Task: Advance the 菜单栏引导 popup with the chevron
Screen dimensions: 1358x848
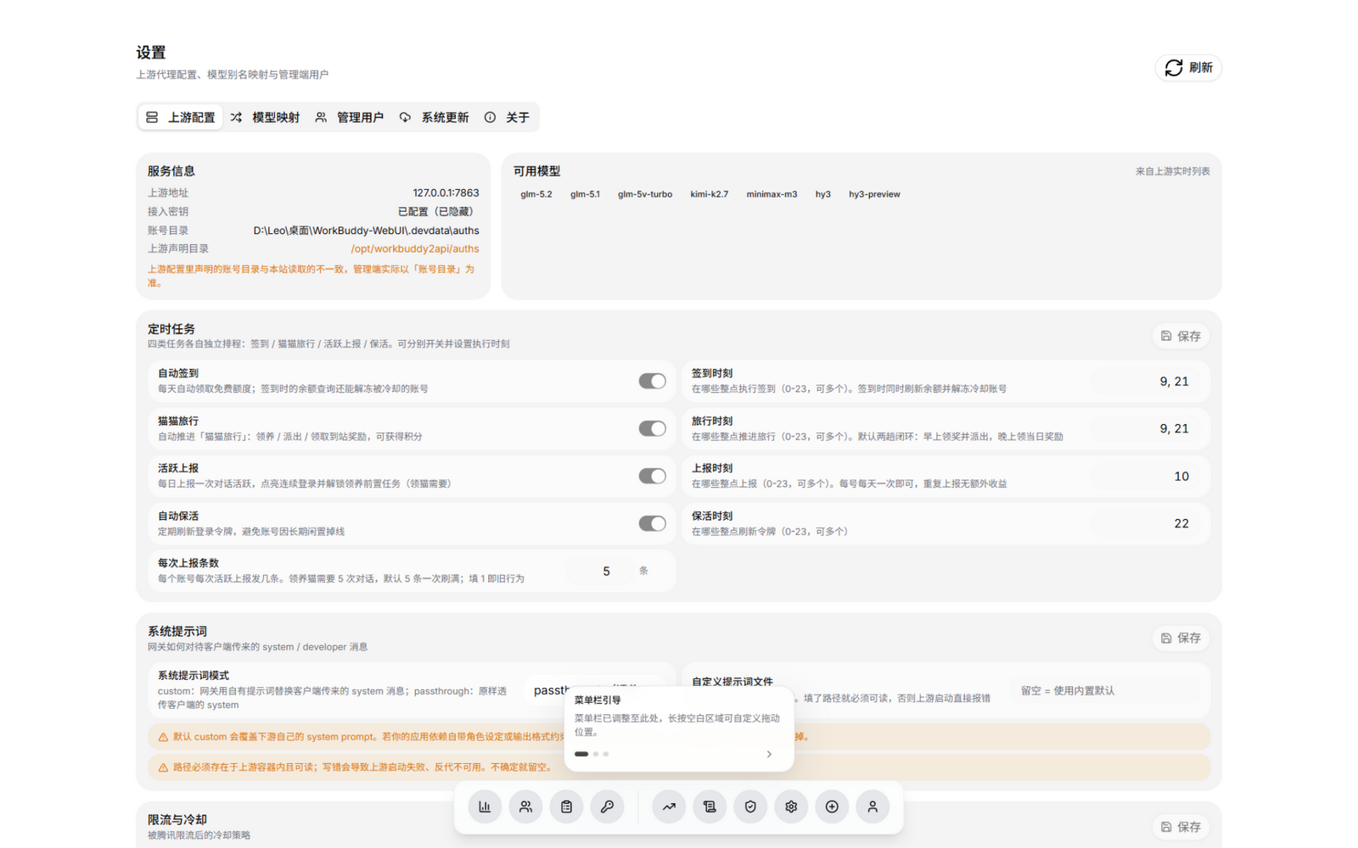Action: (x=769, y=754)
